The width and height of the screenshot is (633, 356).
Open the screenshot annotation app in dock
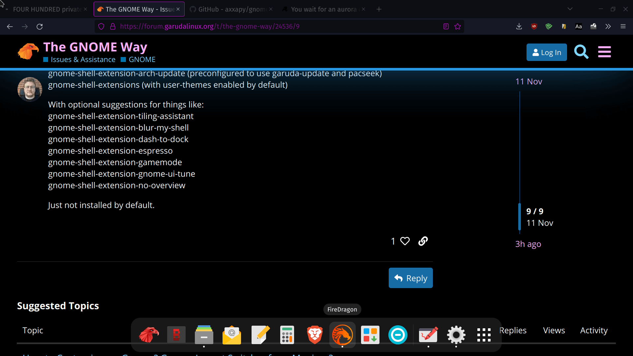coord(428,335)
